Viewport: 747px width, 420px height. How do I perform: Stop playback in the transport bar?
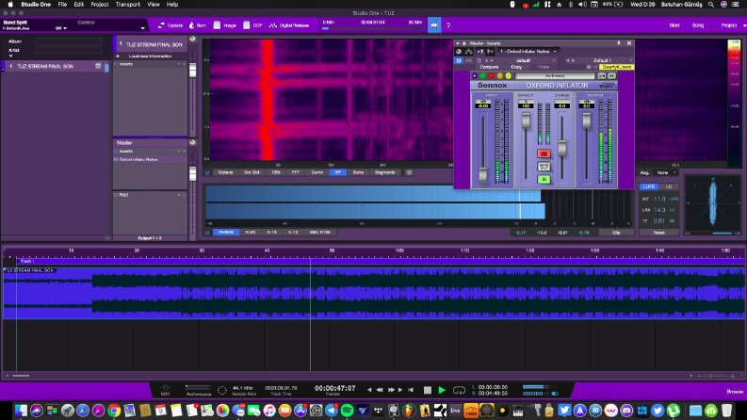click(x=428, y=390)
